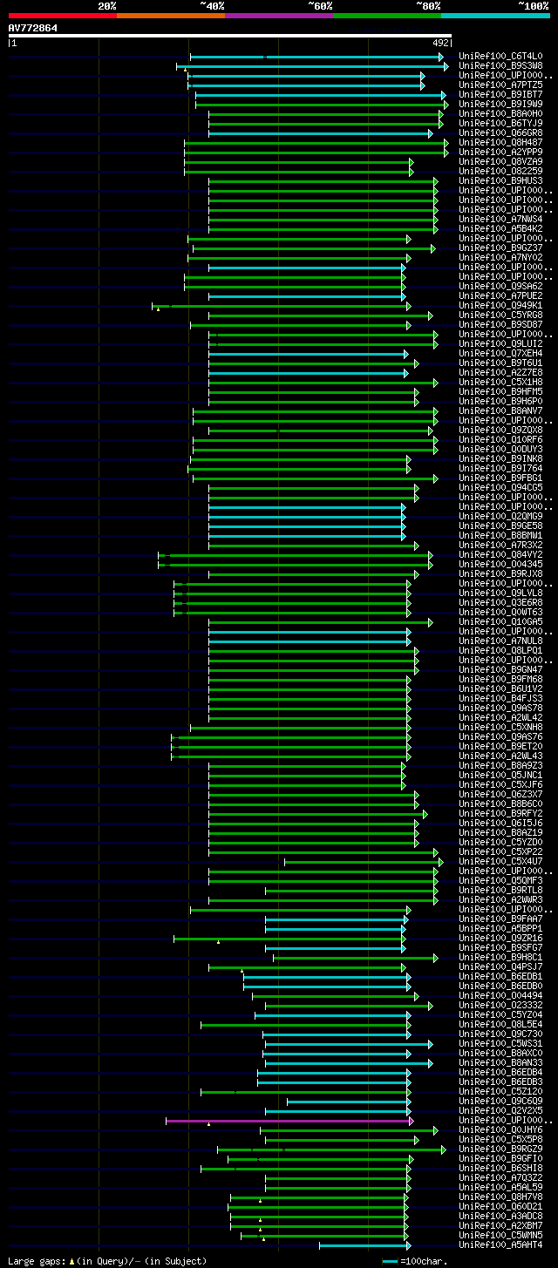Click UniRef100_B8BMW1 label
The height and width of the screenshot is (1268, 558).
(x=501, y=535)
